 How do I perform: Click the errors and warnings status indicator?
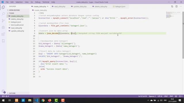point(5,96)
